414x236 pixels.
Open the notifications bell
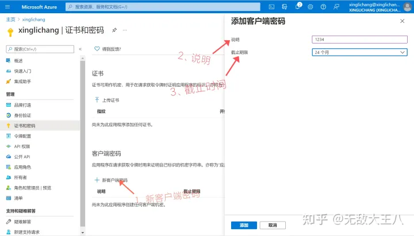(298, 7)
